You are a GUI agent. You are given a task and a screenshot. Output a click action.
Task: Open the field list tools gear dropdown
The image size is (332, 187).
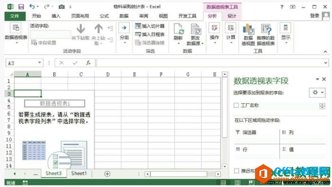[317, 92]
